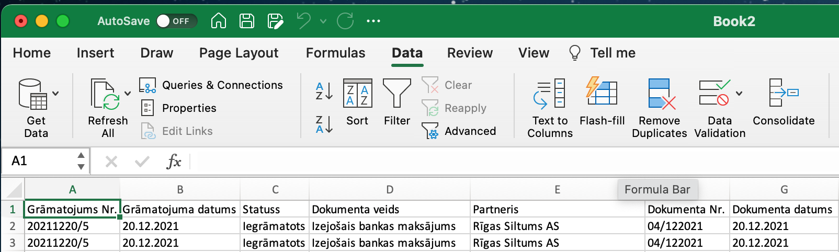Open the undo history dropdown arrow

coord(323,21)
